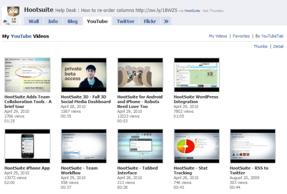The width and height of the screenshot is (287, 194).
Task: Click title 'HootSuite - Team Workflow'
Action: (x=79, y=171)
